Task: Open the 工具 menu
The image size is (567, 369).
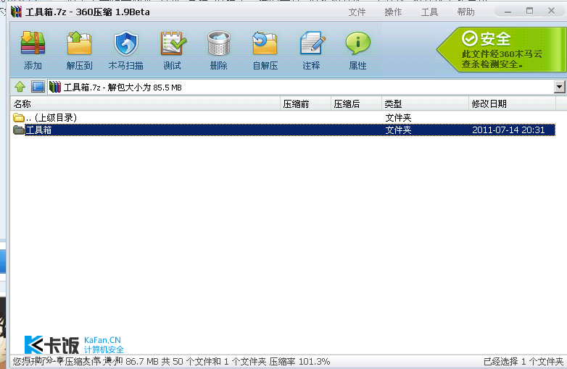Action: coord(429,12)
